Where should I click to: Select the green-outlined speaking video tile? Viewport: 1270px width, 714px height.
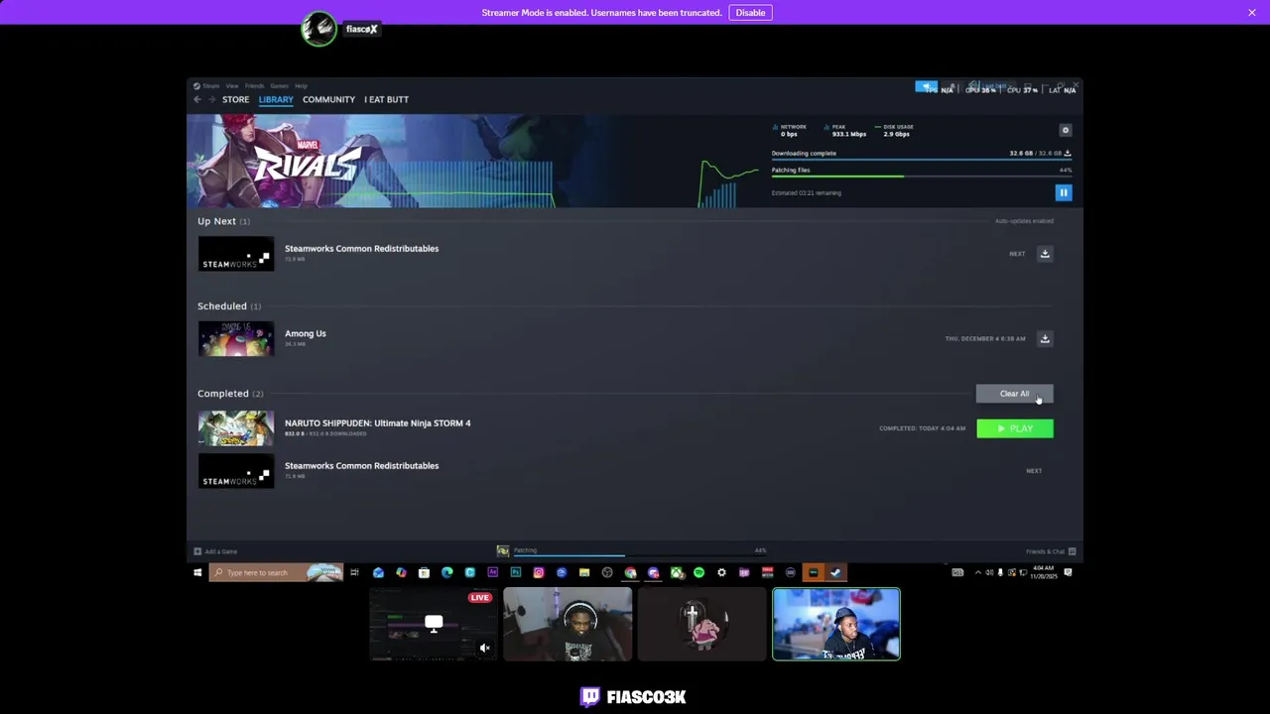point(836,624)
